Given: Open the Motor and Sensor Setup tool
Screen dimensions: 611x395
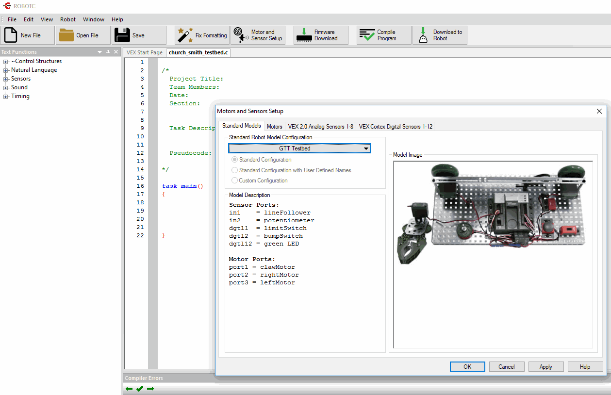Looking at the screenshot, I should coord(258,35).
